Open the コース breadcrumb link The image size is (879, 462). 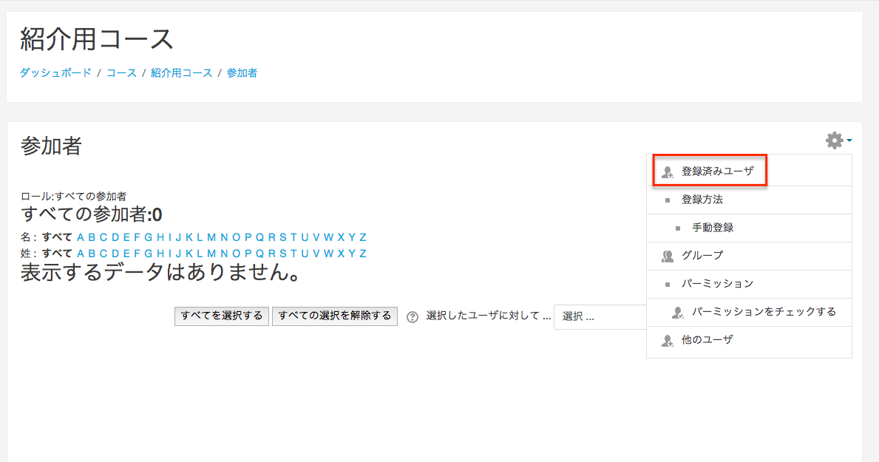121,73
